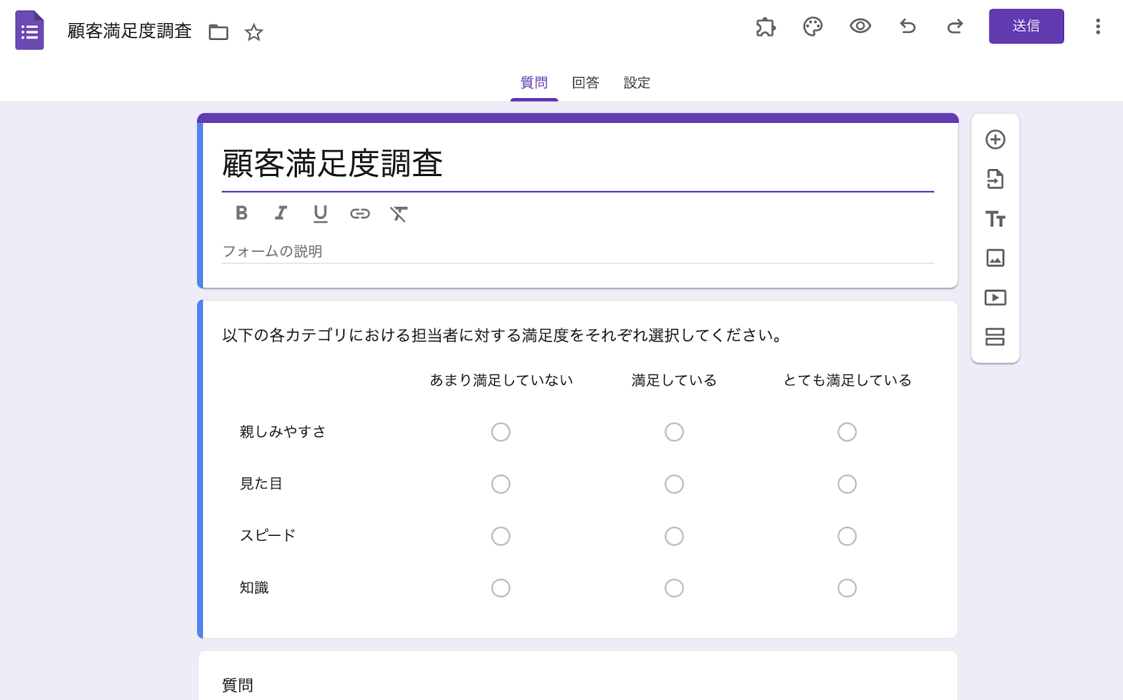This screenshot has height=700, width=1123.
Task: Import questions using the sidebar icon
Action: (x=995, y=180)
